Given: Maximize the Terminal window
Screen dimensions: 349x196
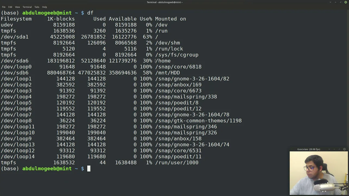Looking at the screenshot, I should coord(341,2).
